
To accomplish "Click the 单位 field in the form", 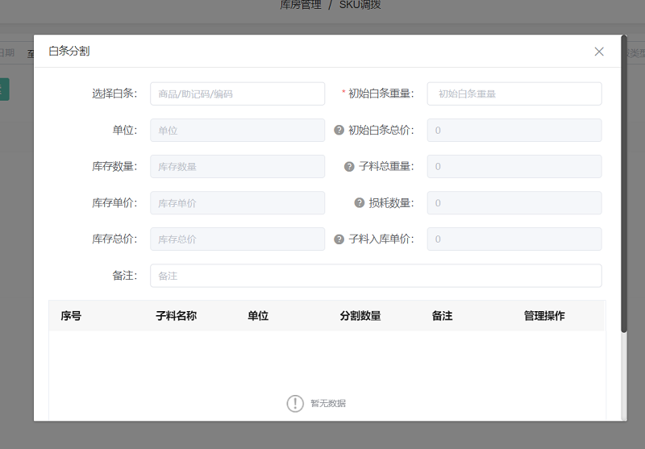I will coord(237,131).
